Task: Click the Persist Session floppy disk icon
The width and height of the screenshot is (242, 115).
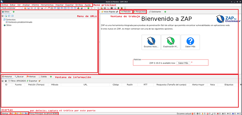Action: point(28,8)
